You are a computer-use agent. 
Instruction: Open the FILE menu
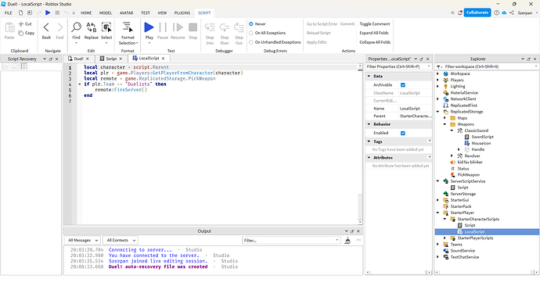[x=9, y=13]
